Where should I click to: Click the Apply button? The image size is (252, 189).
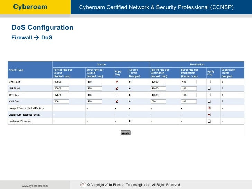126,133
